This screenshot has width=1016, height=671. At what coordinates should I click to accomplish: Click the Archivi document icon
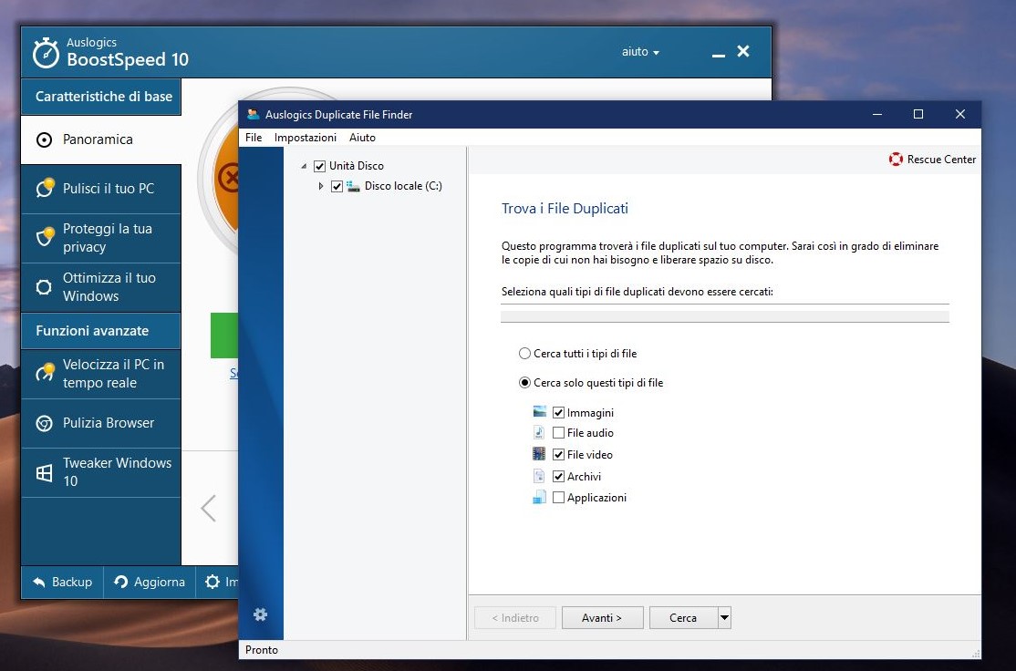coord(539,476)
